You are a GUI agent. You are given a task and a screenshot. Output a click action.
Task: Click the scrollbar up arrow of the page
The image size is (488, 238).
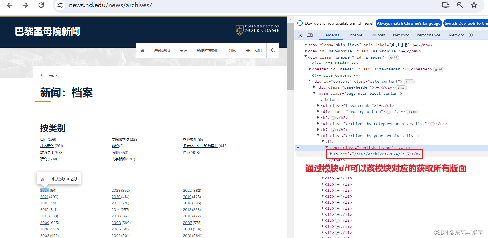pyautogui.click(x=290, y=20)
